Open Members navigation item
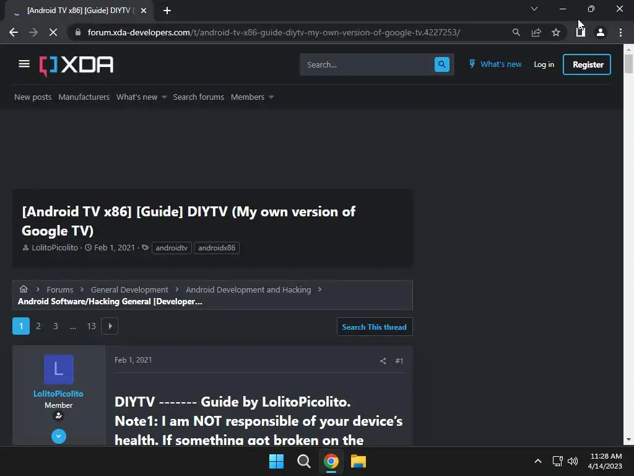Screen dimensions: 634x476 248,97
